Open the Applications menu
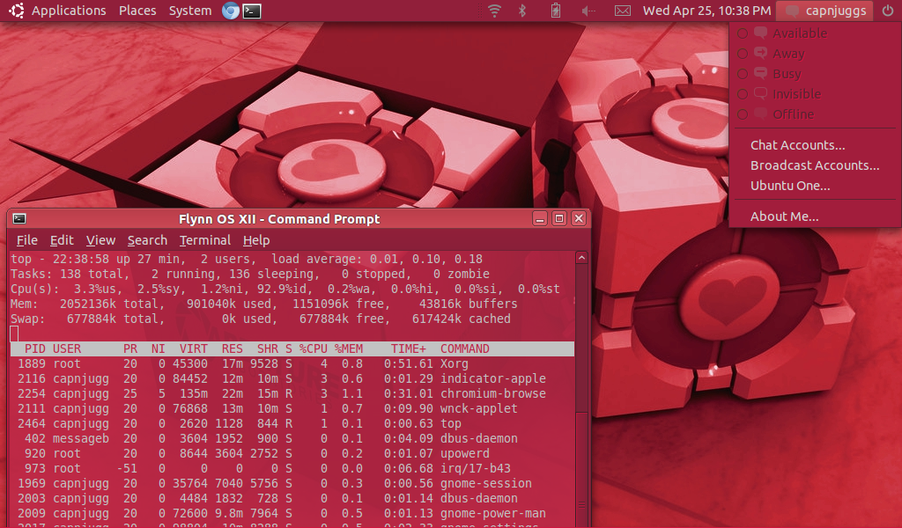The image size is (902, 528). click(x=69, y=11)
